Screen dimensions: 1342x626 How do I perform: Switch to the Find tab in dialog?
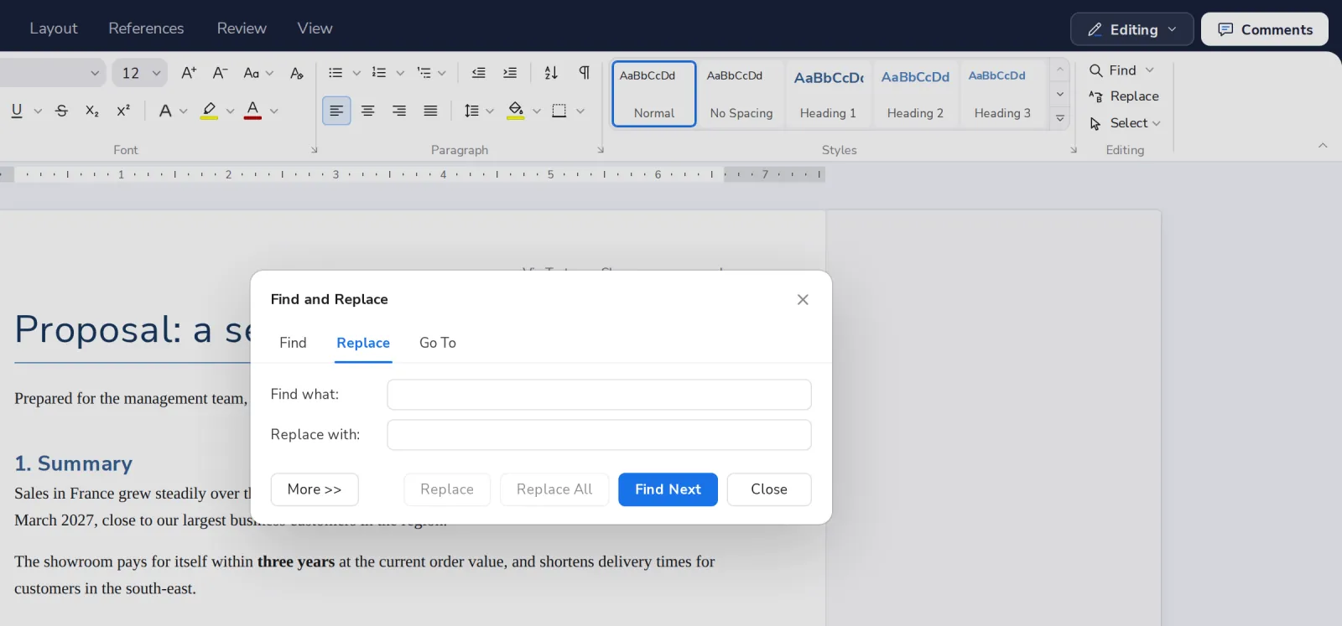[x=293, y=343]
